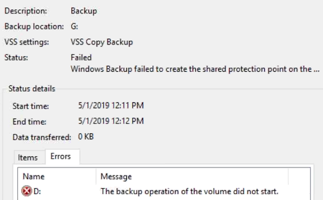The width and height of the screenshot is (323, 200).
Task: Click the truncated shared protection point error text
Action: 195,67
